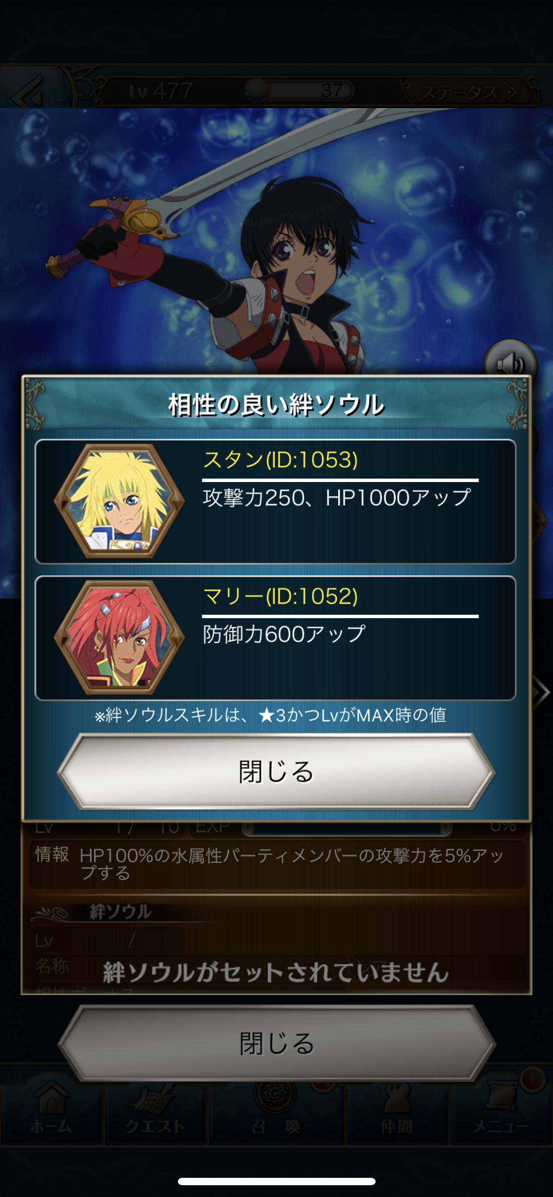Tap the red notification badge on menu
553x1197 pixels.
(x=532, y=1080)
